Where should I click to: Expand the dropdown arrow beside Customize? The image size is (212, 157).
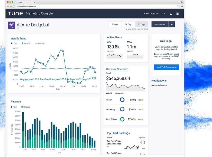click(x=172, y=24)
